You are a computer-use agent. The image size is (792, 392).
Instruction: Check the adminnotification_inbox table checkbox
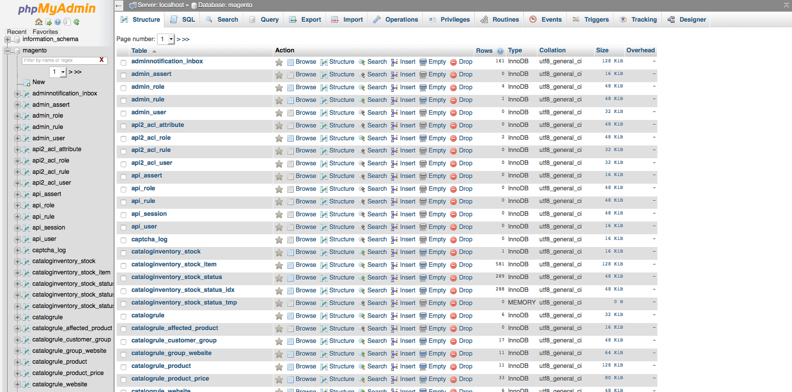(123, 63)
